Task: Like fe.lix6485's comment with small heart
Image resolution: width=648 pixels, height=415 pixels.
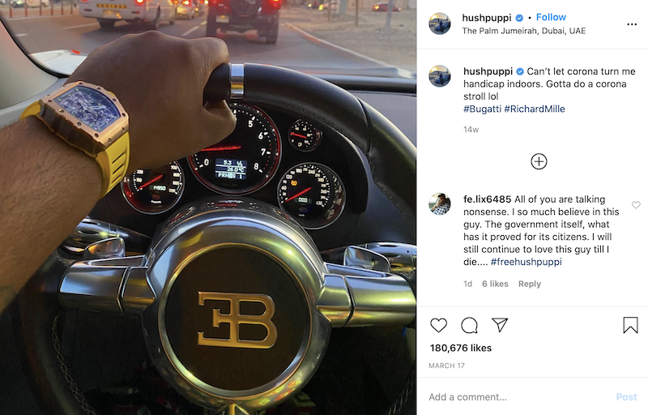Action: pos(636,204)
